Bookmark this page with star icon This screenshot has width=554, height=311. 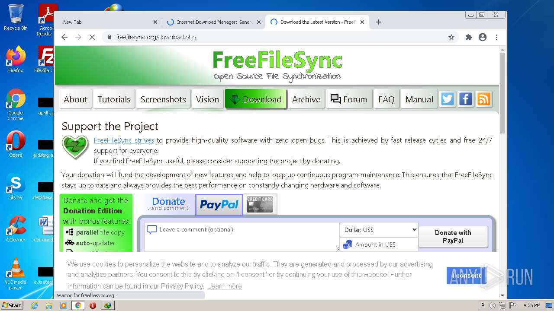tap(451, 37)
